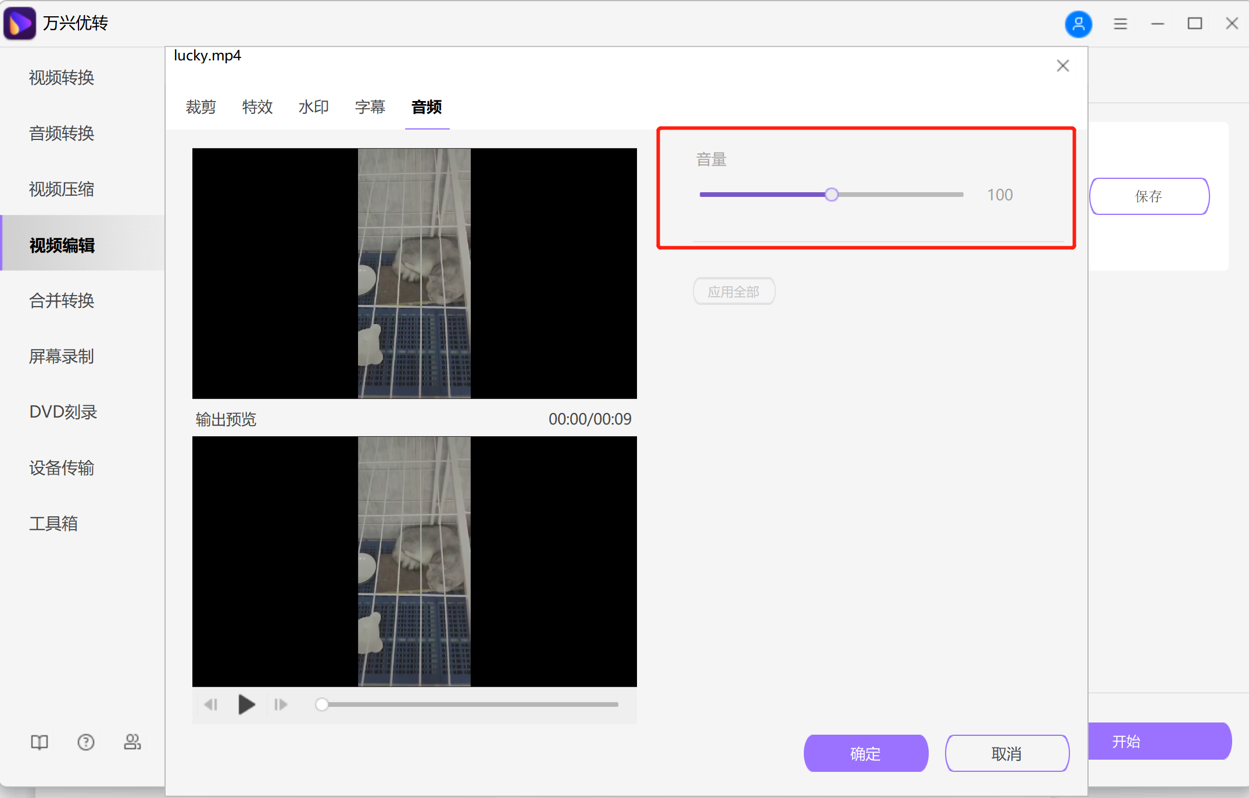Open the user guide book icon
Screen dimensions: 1249x798
tap(38, 742)
